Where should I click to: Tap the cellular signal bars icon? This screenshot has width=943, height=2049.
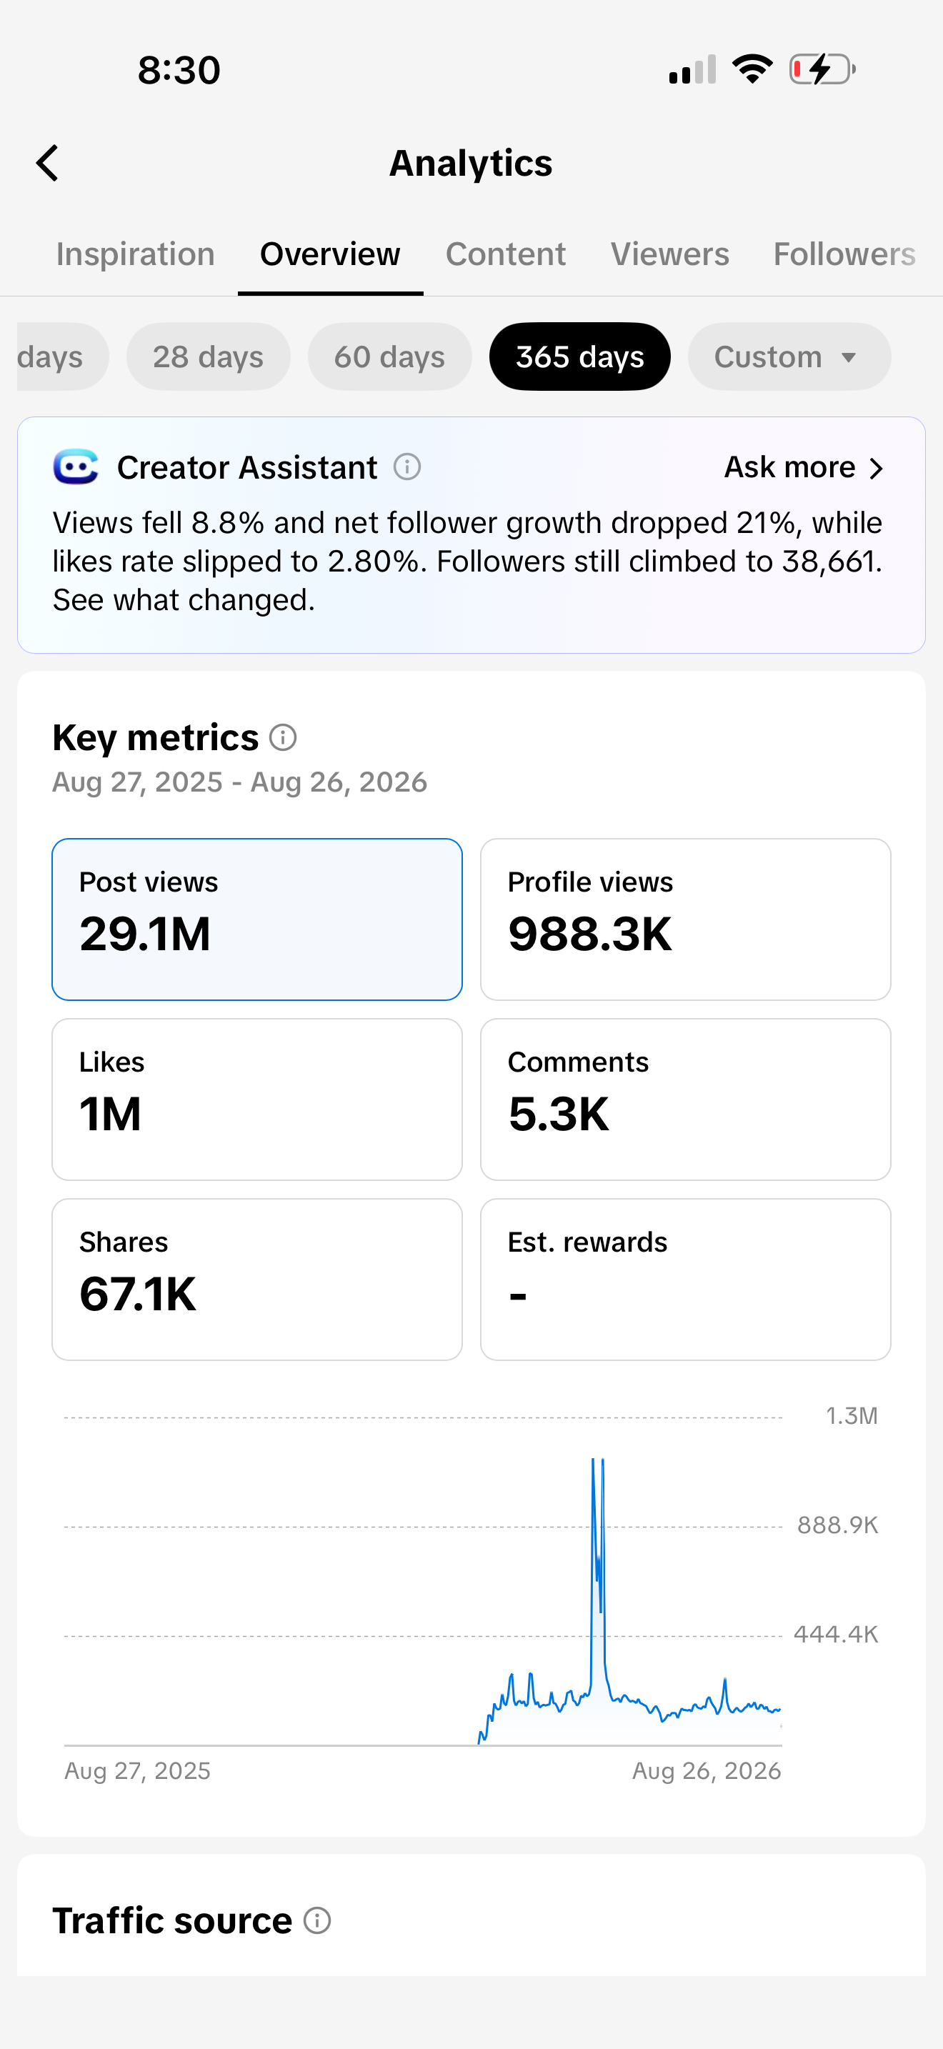point(692,69)
